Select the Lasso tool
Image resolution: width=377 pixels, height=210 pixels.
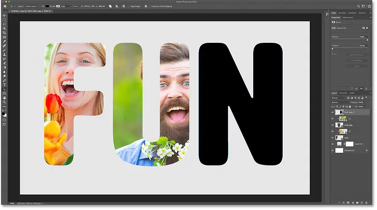(4, 24)
